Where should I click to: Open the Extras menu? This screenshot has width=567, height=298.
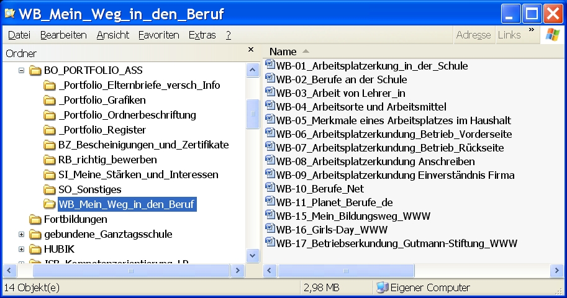(202, 35)
